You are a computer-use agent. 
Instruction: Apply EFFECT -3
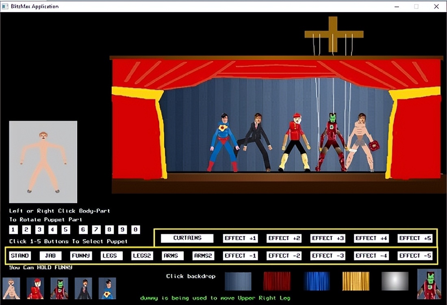click(x=328, y=256)
